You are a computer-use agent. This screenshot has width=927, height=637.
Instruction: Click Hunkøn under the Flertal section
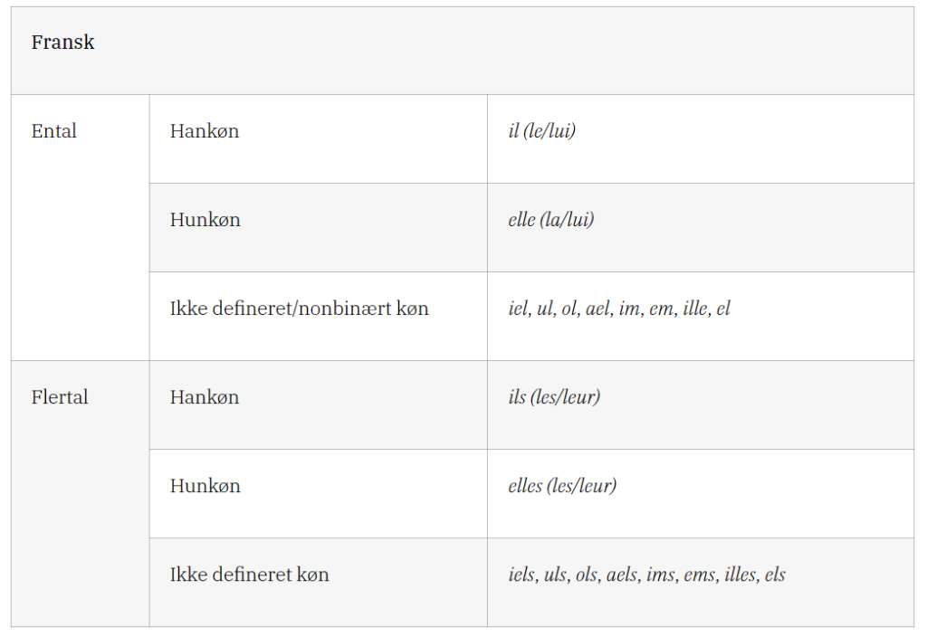(205, 486)
